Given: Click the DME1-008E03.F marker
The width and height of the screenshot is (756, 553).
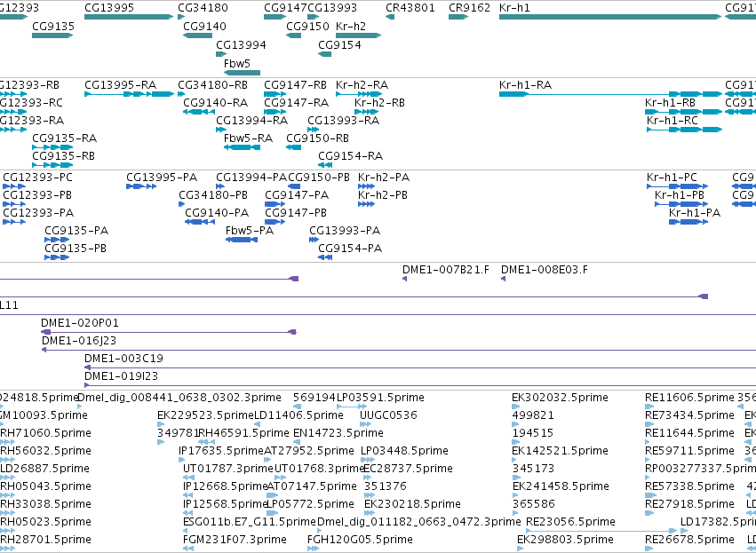Looking at the screenshot, I should tap(503, 279).
